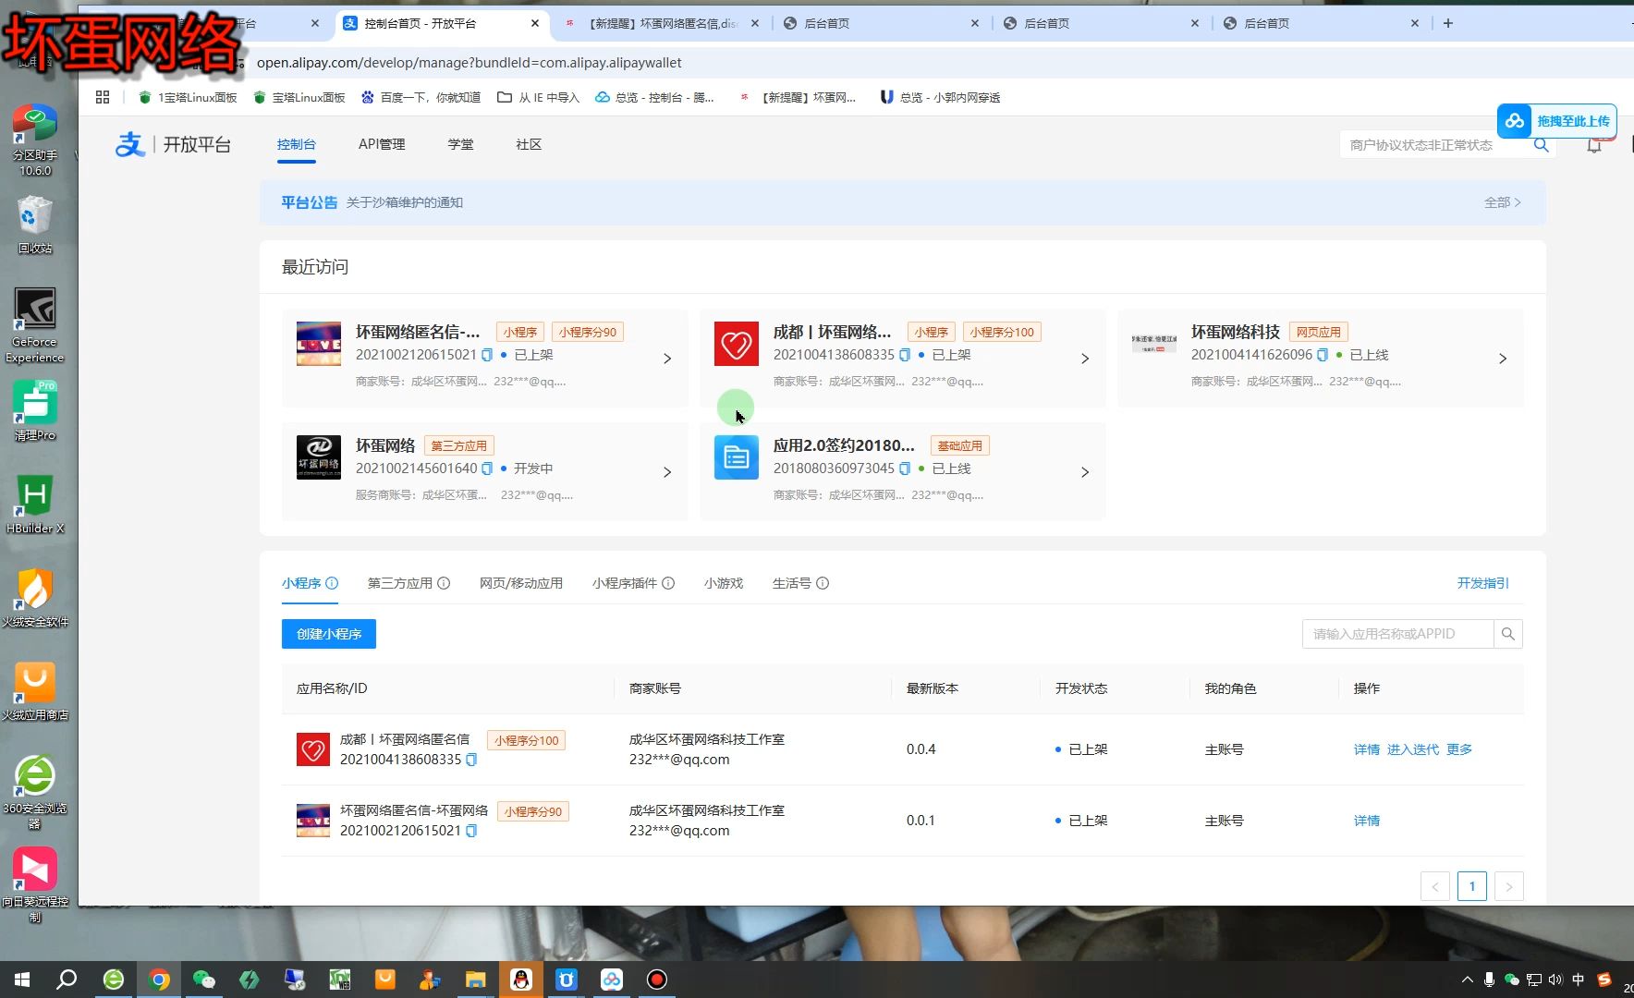
Task: Copy ID icon in 成都丨坏蛋网络匿名信 table row
Action: pos(471,760)
